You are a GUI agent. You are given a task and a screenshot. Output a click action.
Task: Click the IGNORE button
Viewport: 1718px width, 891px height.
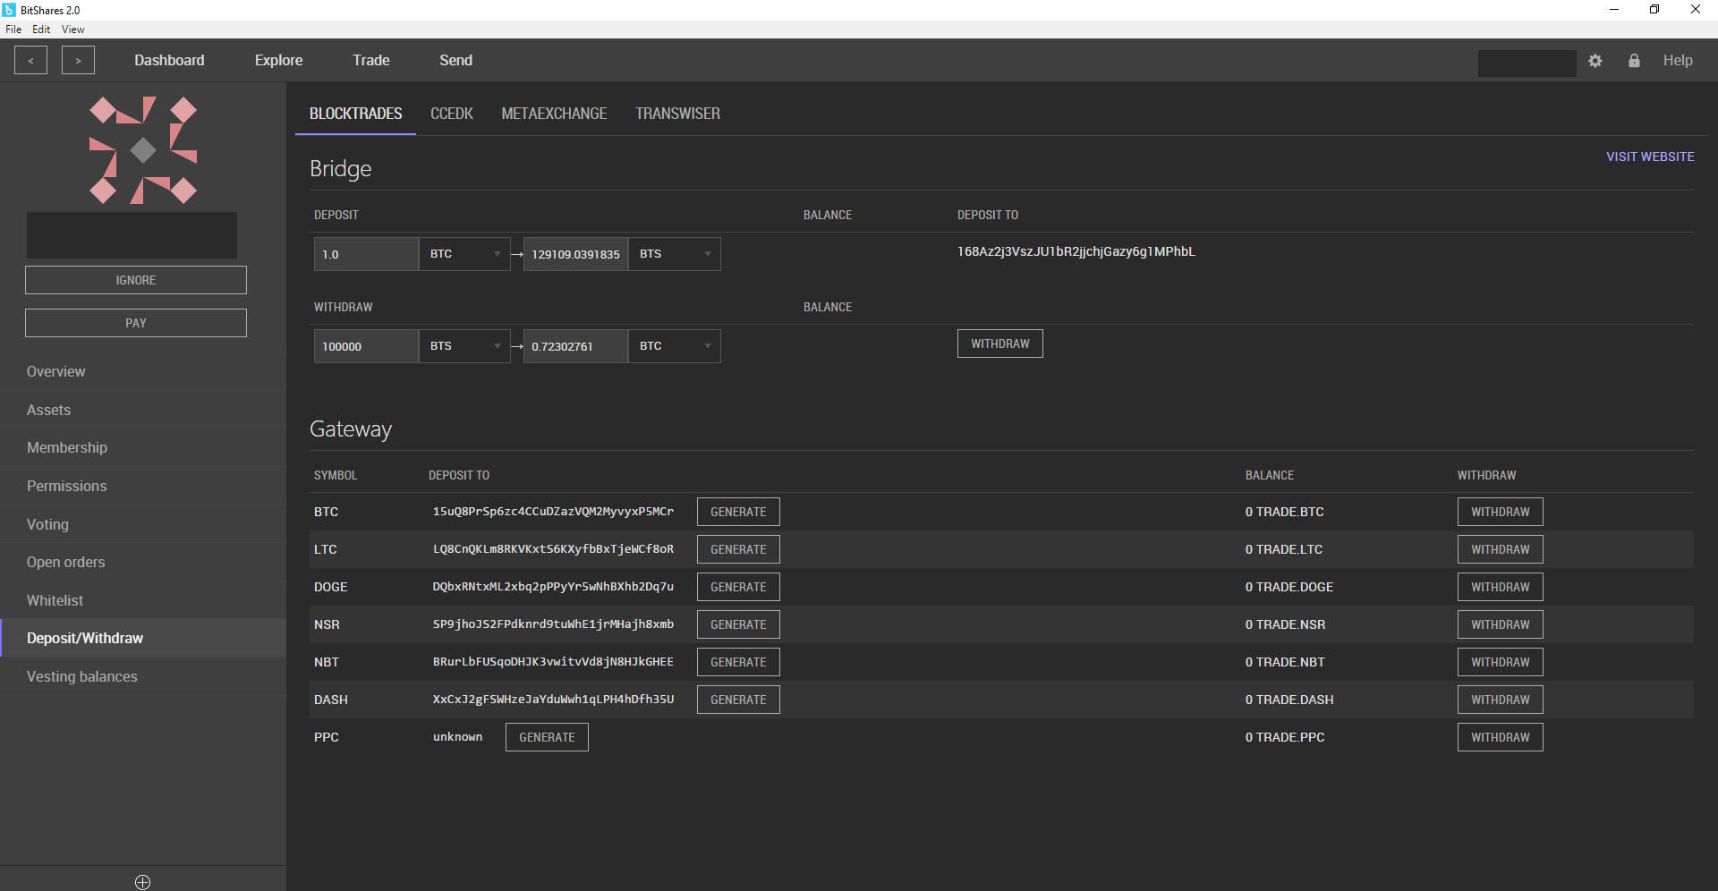(x=136, y=280)
